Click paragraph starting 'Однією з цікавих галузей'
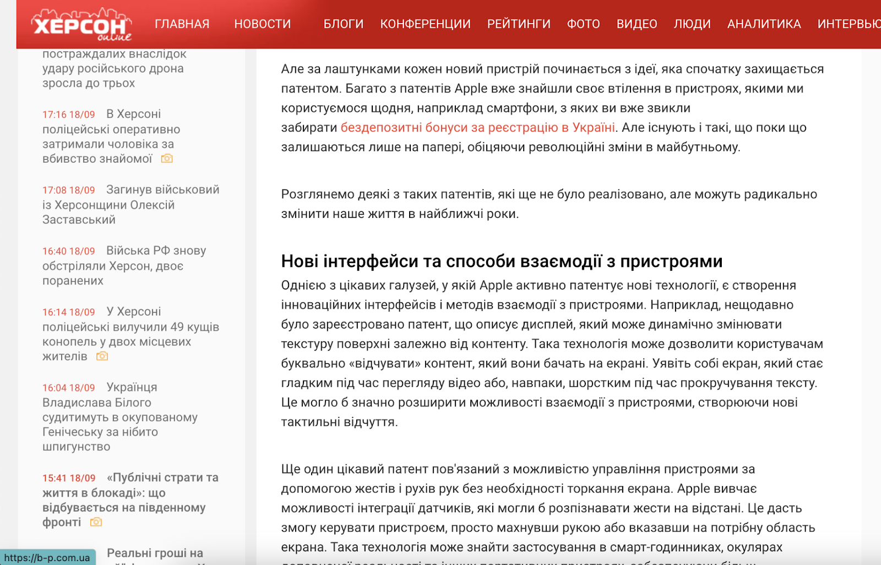 552,354
